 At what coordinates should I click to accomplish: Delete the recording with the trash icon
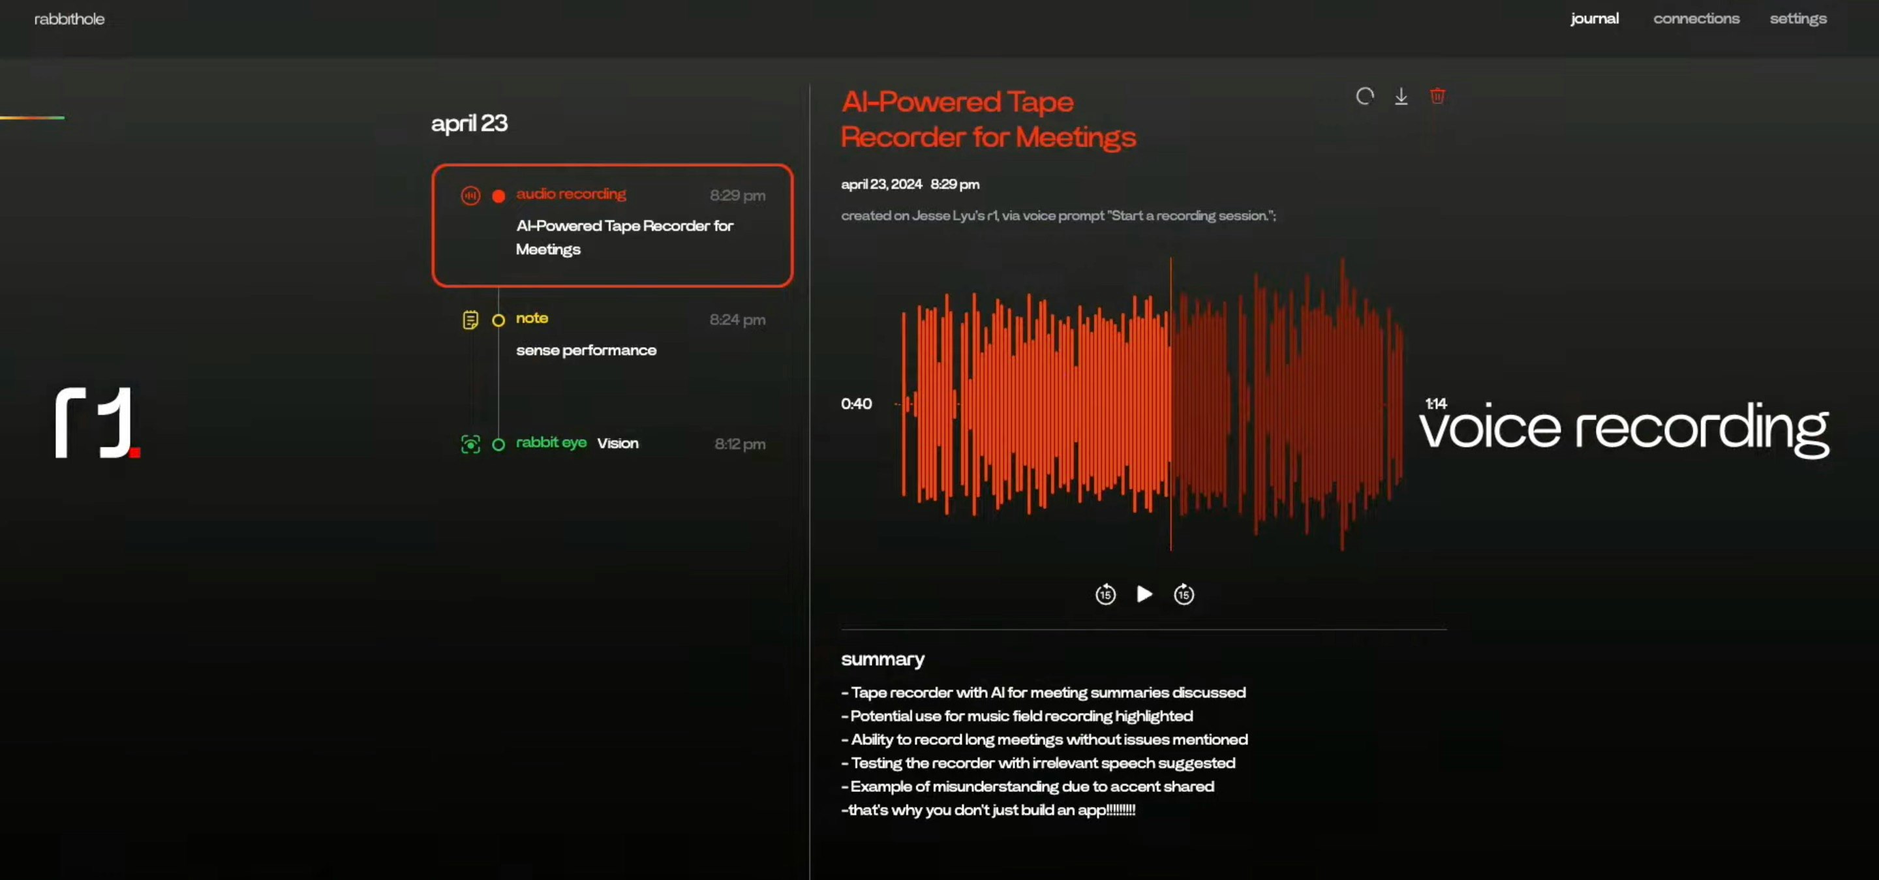pos(1437,97)
